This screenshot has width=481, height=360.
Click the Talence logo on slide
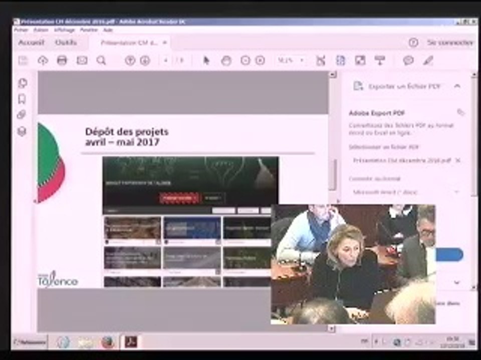tap(58, 279)
